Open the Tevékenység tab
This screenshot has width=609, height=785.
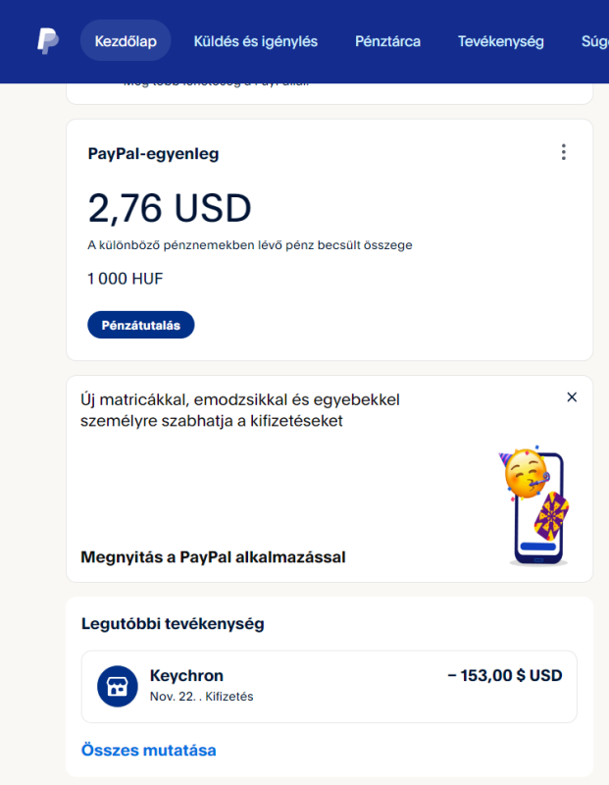[500, 41]
